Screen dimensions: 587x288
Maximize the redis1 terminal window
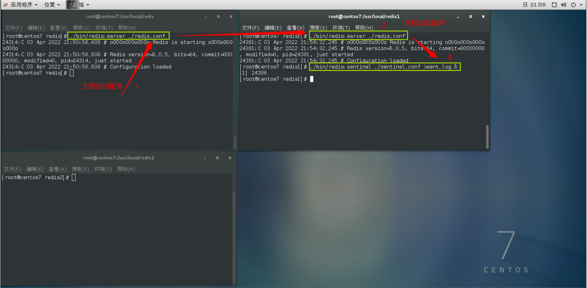pos(471,16)
